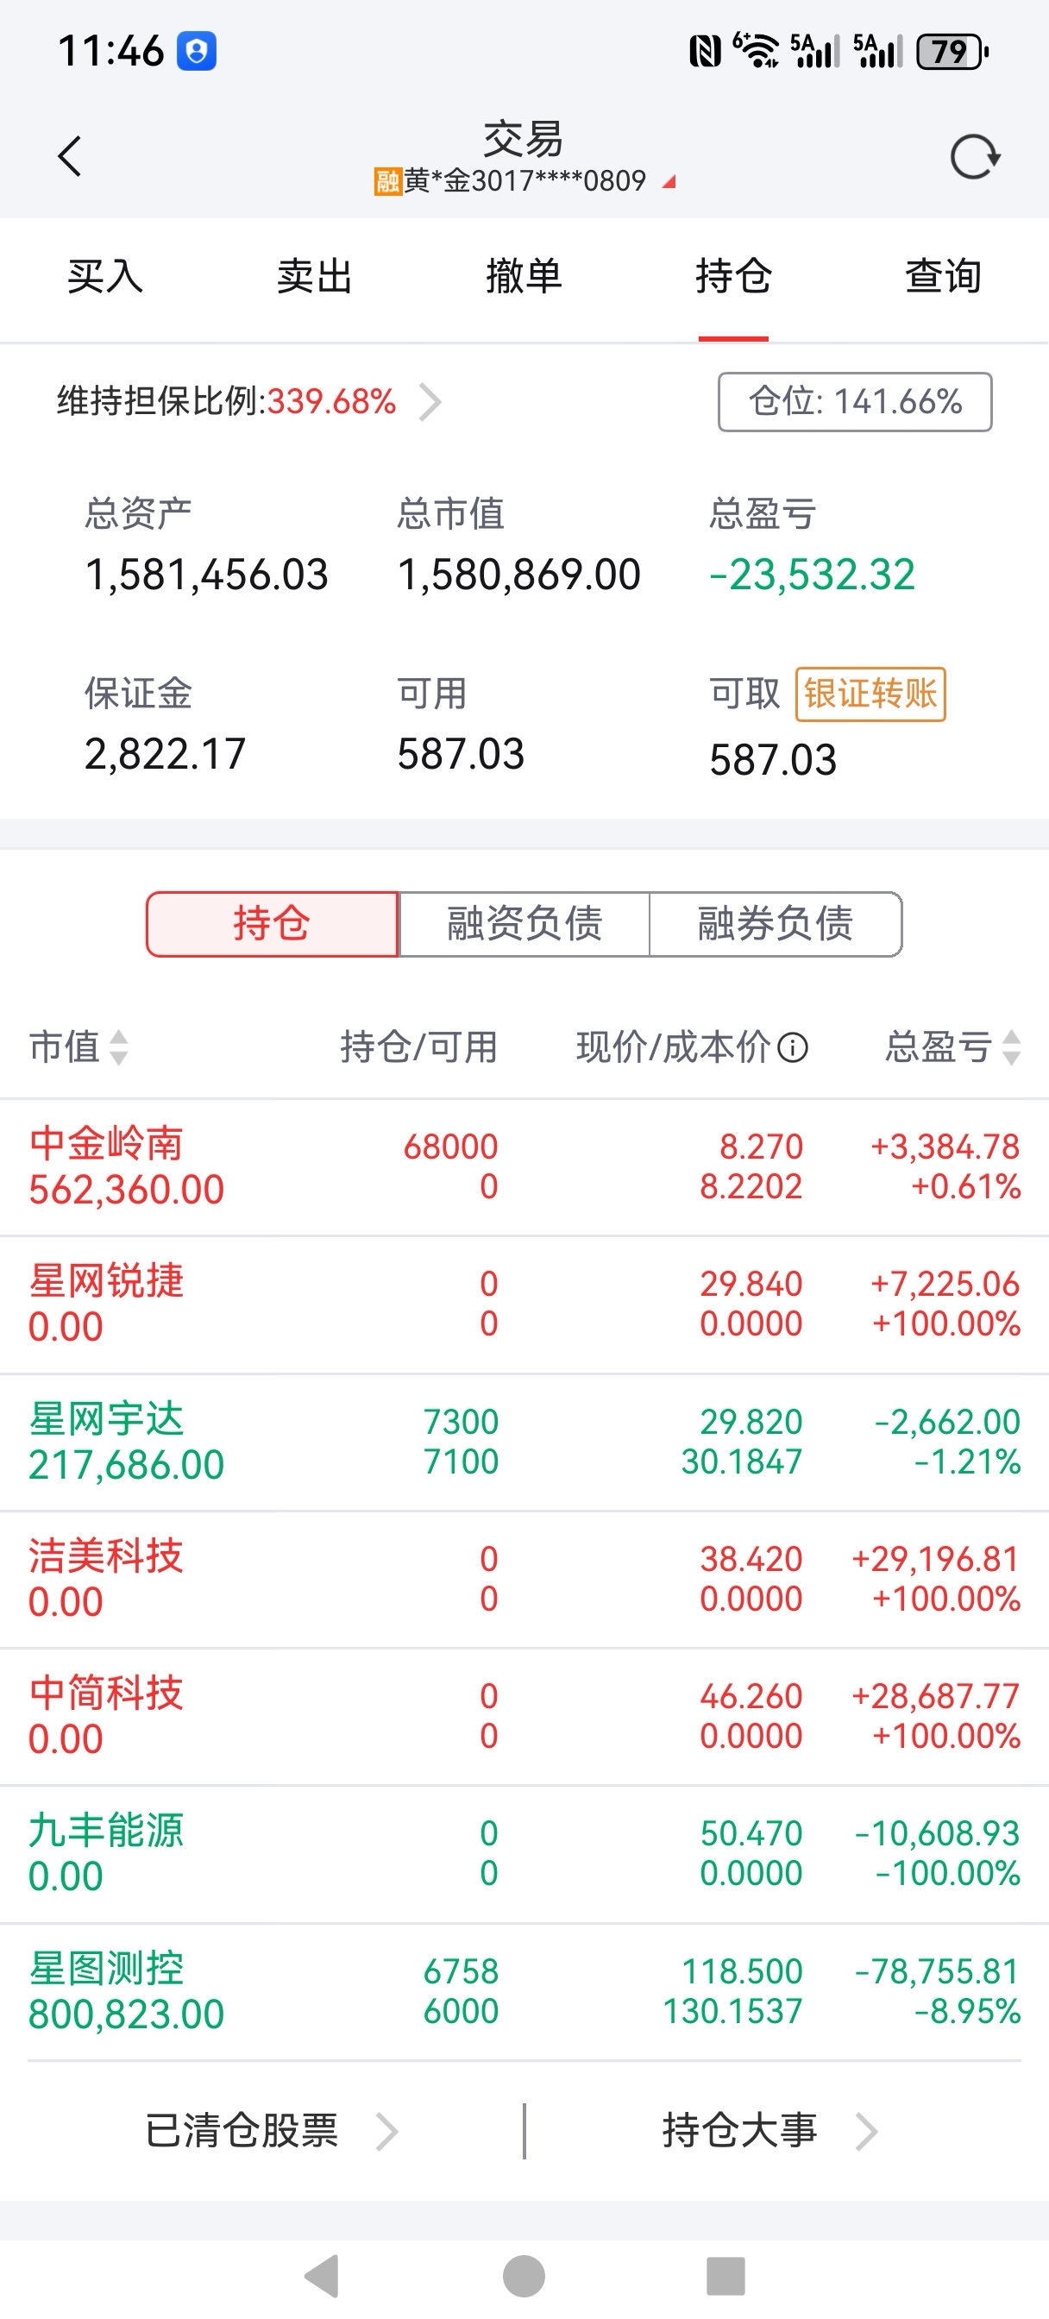Switch to 融券负债 segment
Viewport: 1049px width, 2319px height.
tap(776, 924)
